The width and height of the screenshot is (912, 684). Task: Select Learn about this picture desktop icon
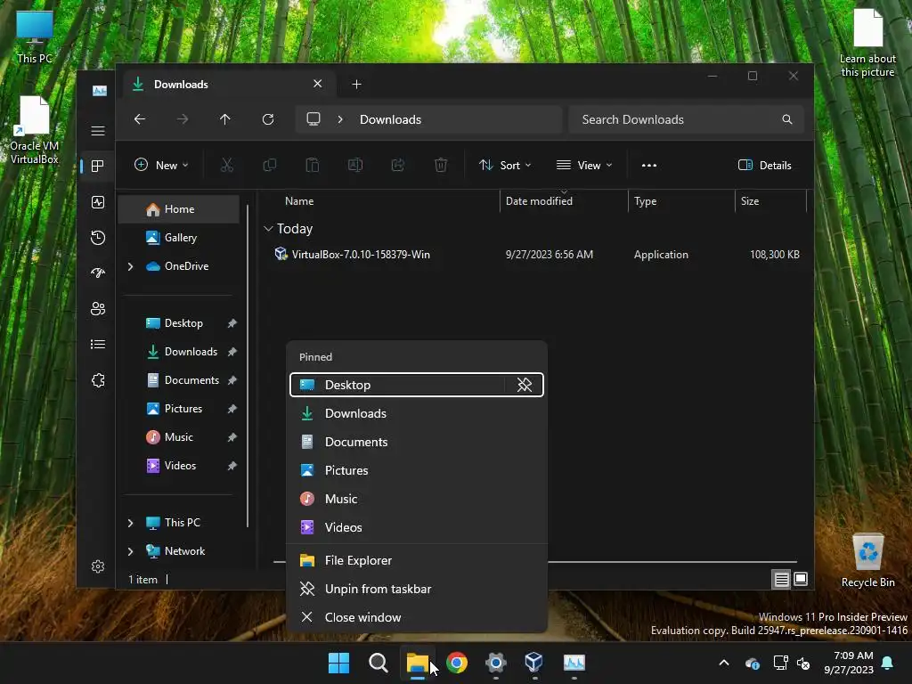(867, 44)
